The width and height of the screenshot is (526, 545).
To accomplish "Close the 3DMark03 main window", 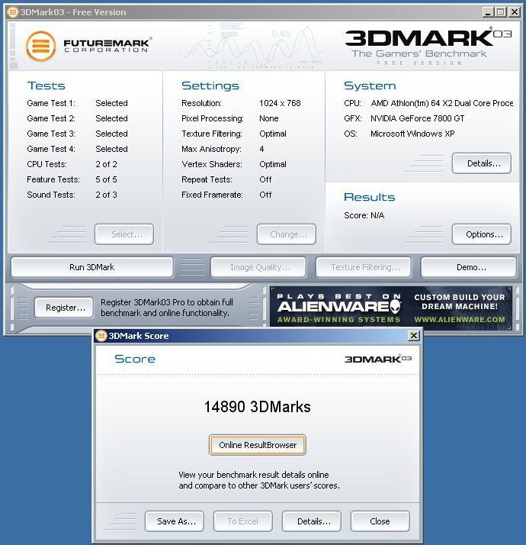I will tap(515, 12).
